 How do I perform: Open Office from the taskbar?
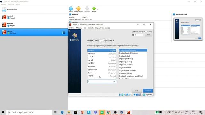82,112
